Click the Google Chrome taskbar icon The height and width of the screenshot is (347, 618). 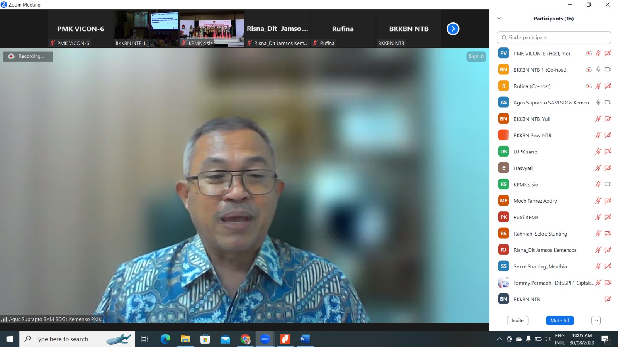pos(245,339)
